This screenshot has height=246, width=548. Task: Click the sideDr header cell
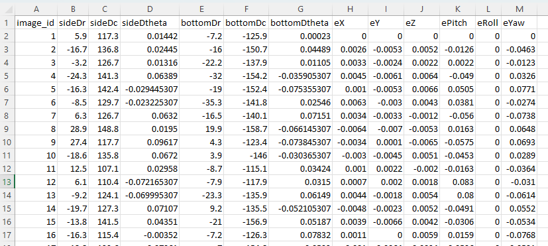(x=72, y=23)
